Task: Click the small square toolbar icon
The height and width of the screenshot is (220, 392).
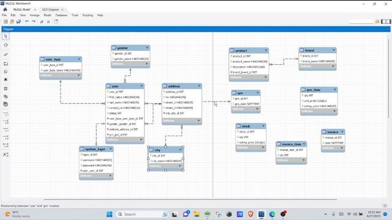Action: pos(48,22)
